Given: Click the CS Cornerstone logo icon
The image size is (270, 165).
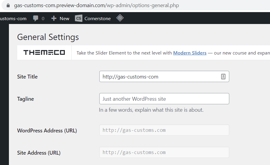Looking at the screenshot, I should [79, 18].
